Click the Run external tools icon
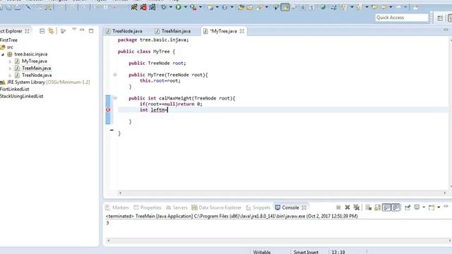 pyautogui.click(x=193, y=7)
